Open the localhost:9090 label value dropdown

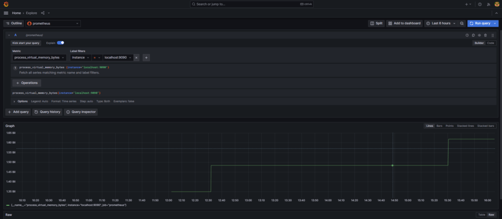[x=118, y=58]
